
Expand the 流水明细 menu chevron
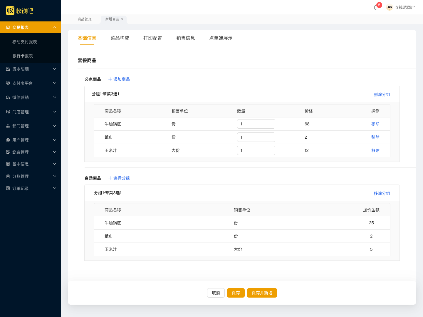click(55, 69)
